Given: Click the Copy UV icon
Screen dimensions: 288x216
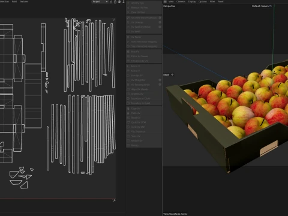Looking at the screenshot, I should (x=128, y=109).
